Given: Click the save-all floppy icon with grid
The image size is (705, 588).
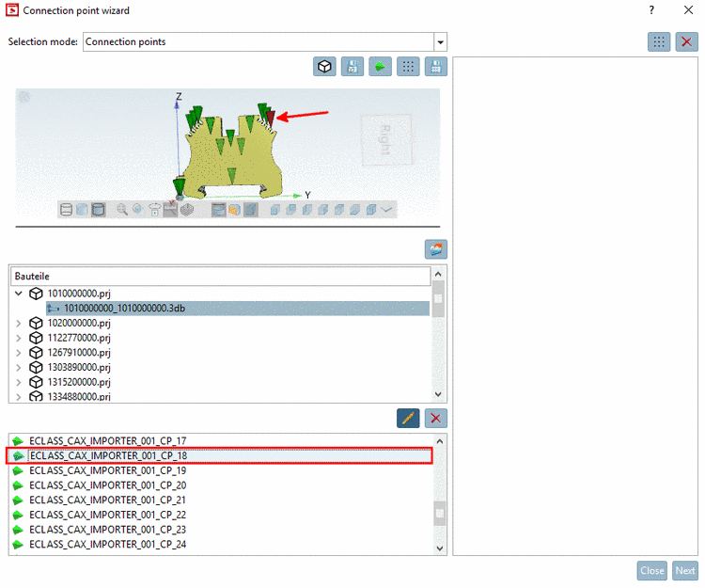Looking at the screenshot, I should point(435,67).
